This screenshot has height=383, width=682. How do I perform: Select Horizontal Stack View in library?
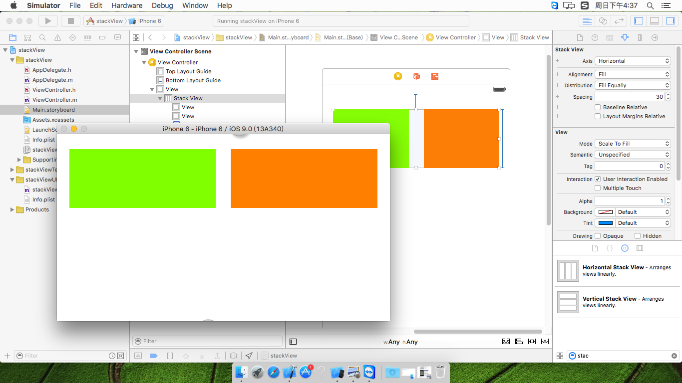[x=617, y=271]
